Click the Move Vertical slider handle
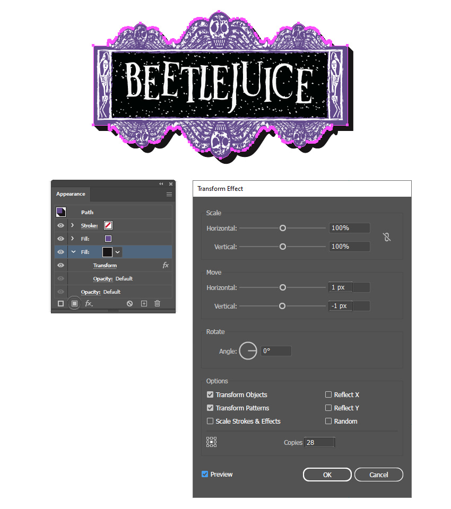This screenshot has width=451, height=509. click(282, 306)
